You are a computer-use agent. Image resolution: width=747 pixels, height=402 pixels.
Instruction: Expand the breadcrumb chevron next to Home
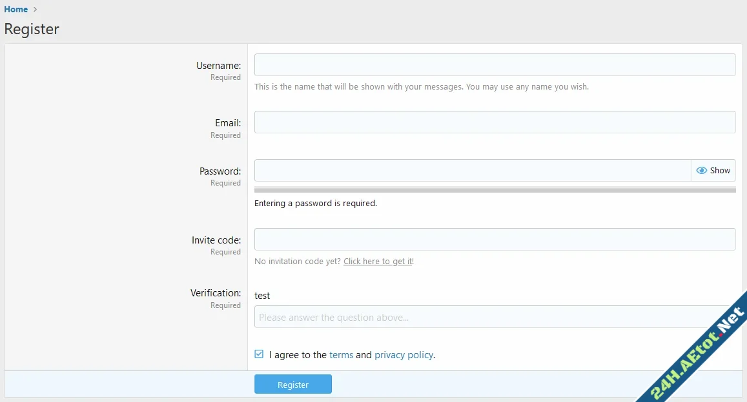pyautogui.click(x=34, y=9)
